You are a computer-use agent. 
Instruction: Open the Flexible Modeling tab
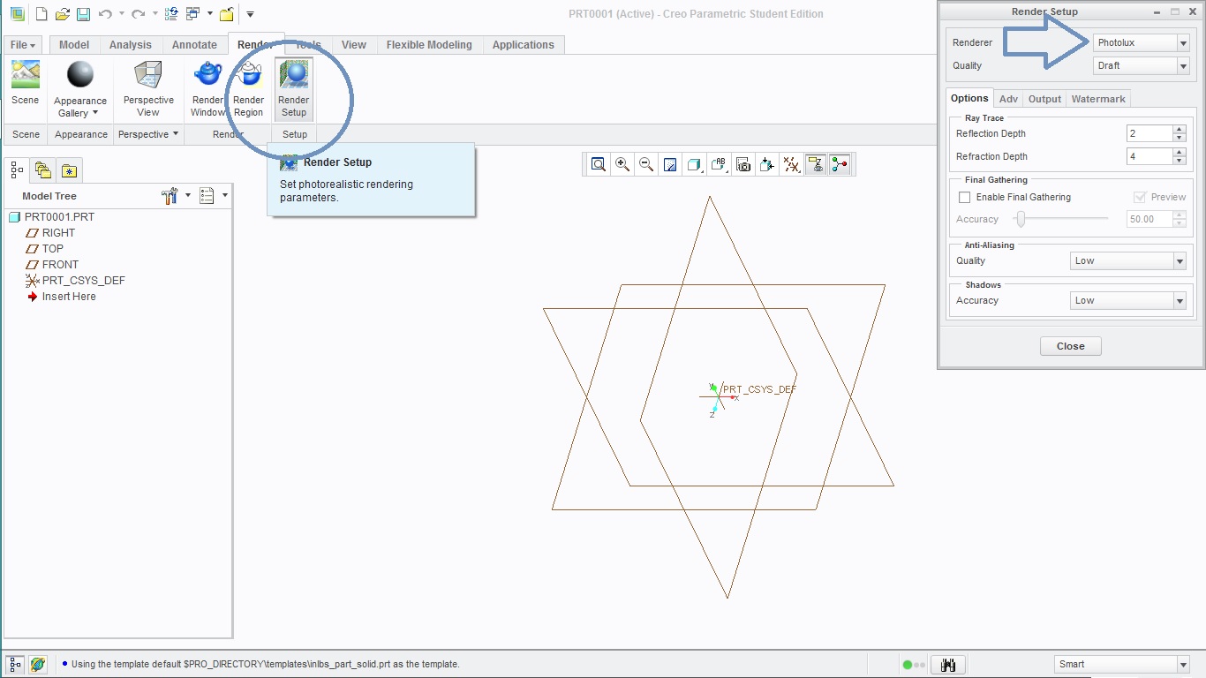pyautogui.click(x=429, y=45)
